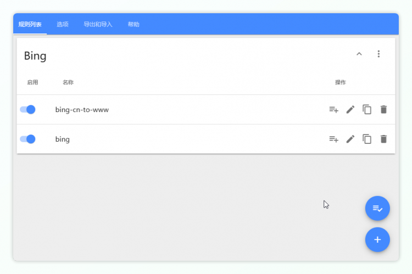Clone the bing rule
The width and height of the screenshot is (412, 274).
coord(367,139)
